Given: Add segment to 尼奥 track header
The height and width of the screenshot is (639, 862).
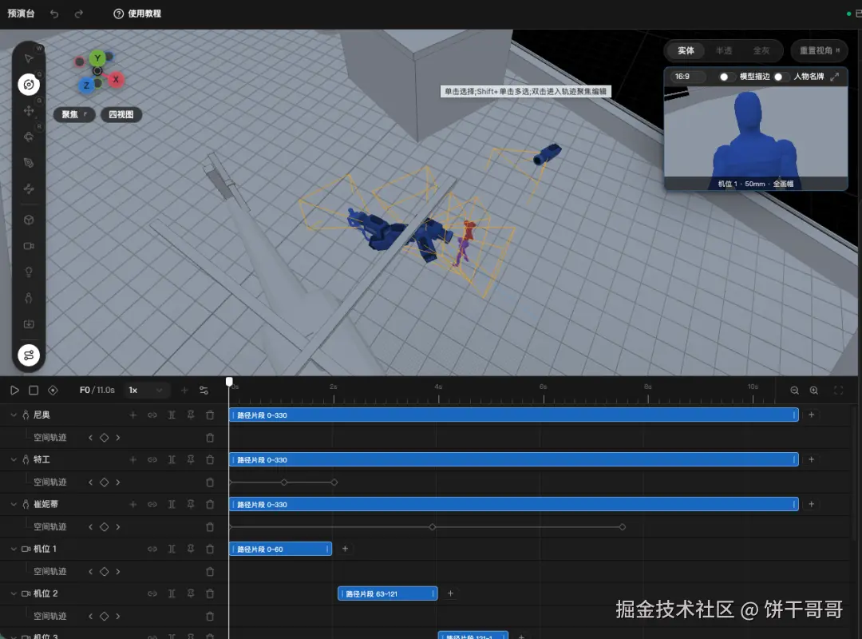Looking at the screenshot, I should tap(133, 415).
